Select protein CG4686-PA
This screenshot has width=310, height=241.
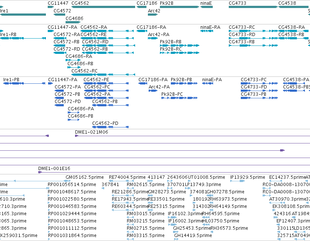[x=81, y=109]
